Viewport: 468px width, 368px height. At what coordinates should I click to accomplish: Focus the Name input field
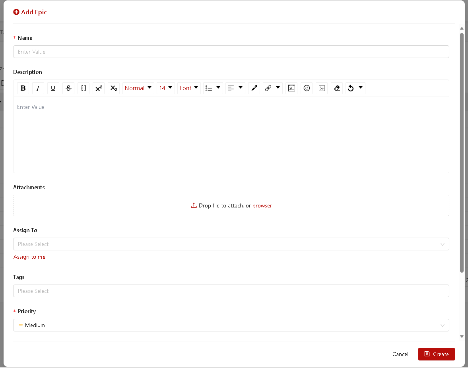(x=231, y=52)
